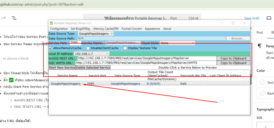Click the Data Source Path field
Image resolution: width=274 pixels, height=128 pixels.
tap(151, 38)
